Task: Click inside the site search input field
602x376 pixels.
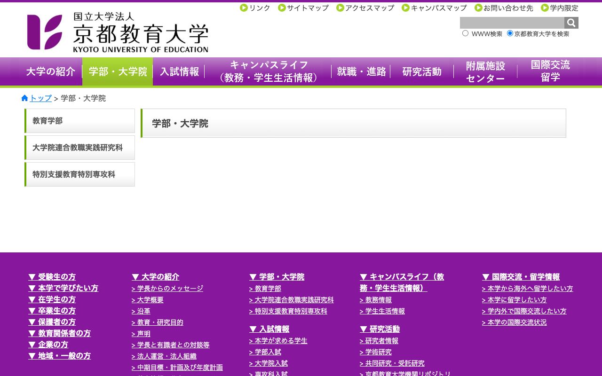Action: pos(510,23)
